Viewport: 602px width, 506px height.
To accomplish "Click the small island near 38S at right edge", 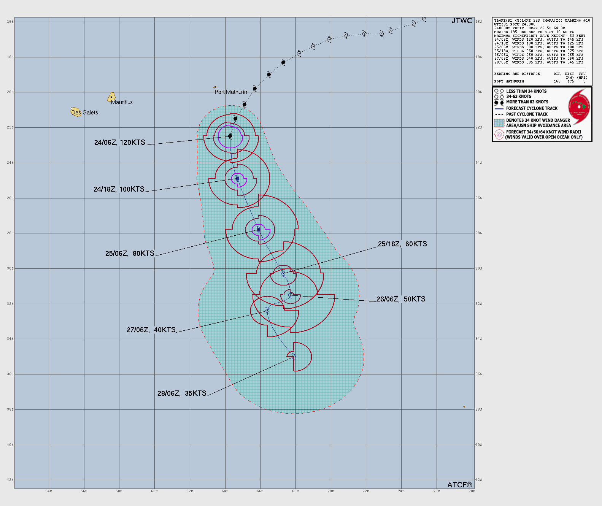I will pyautogui.click(x=464, y=407).
